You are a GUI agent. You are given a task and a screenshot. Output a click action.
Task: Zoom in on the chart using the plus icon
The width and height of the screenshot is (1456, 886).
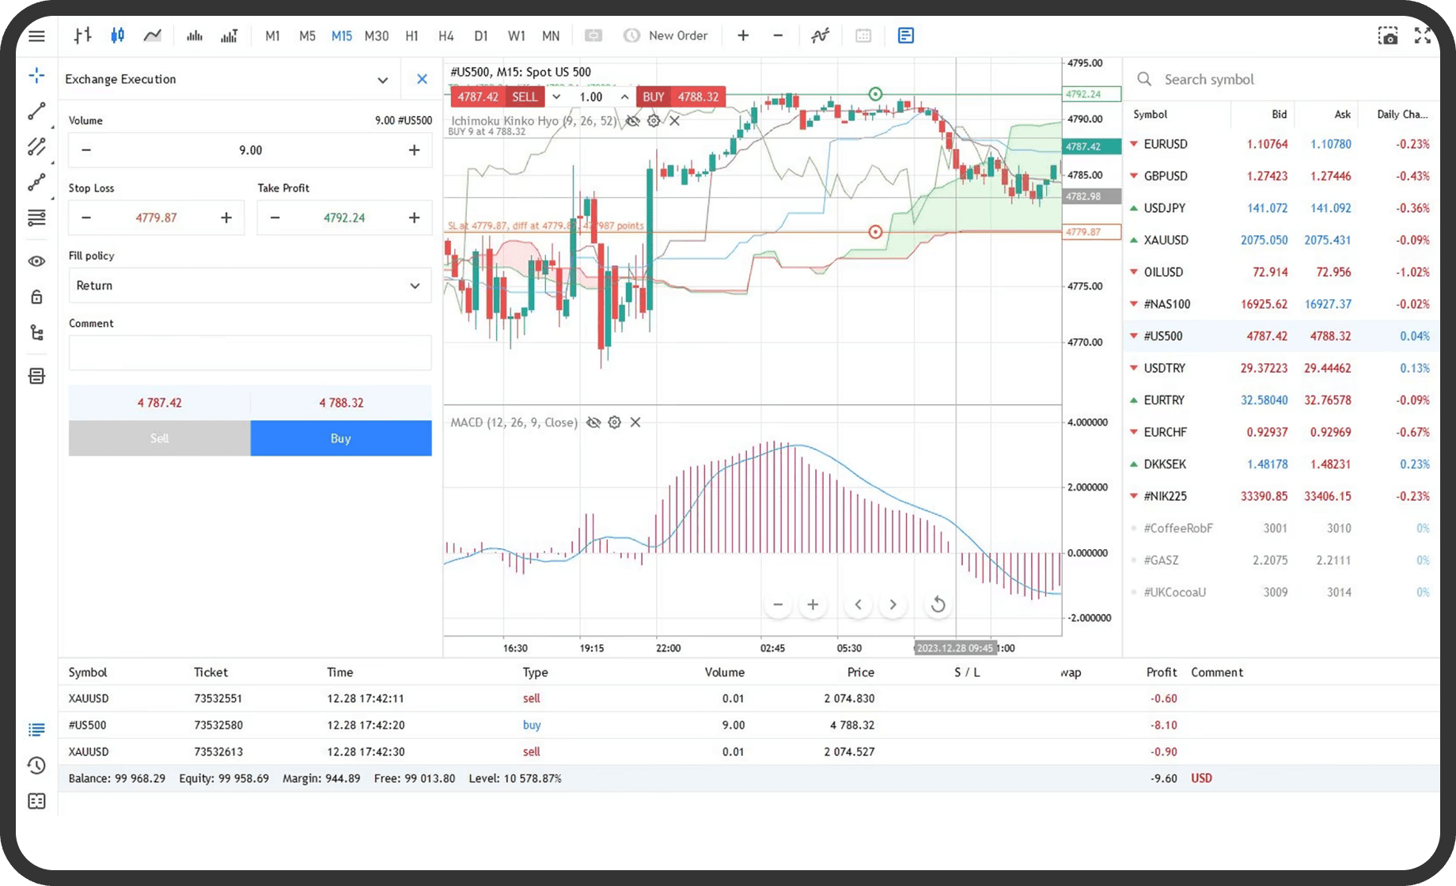pos(743,36)
